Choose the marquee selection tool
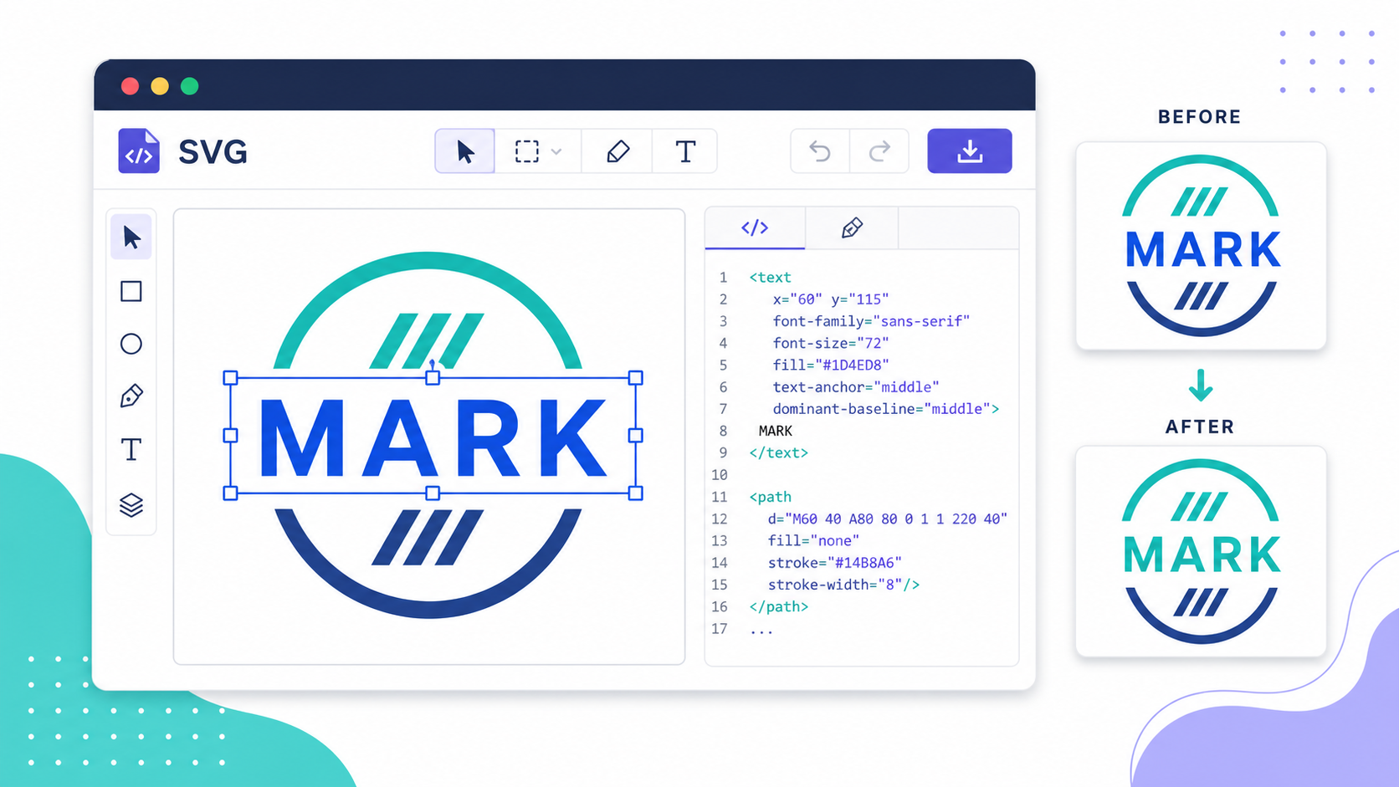This screenshot has width=1399, height=787. click(526, 151)
